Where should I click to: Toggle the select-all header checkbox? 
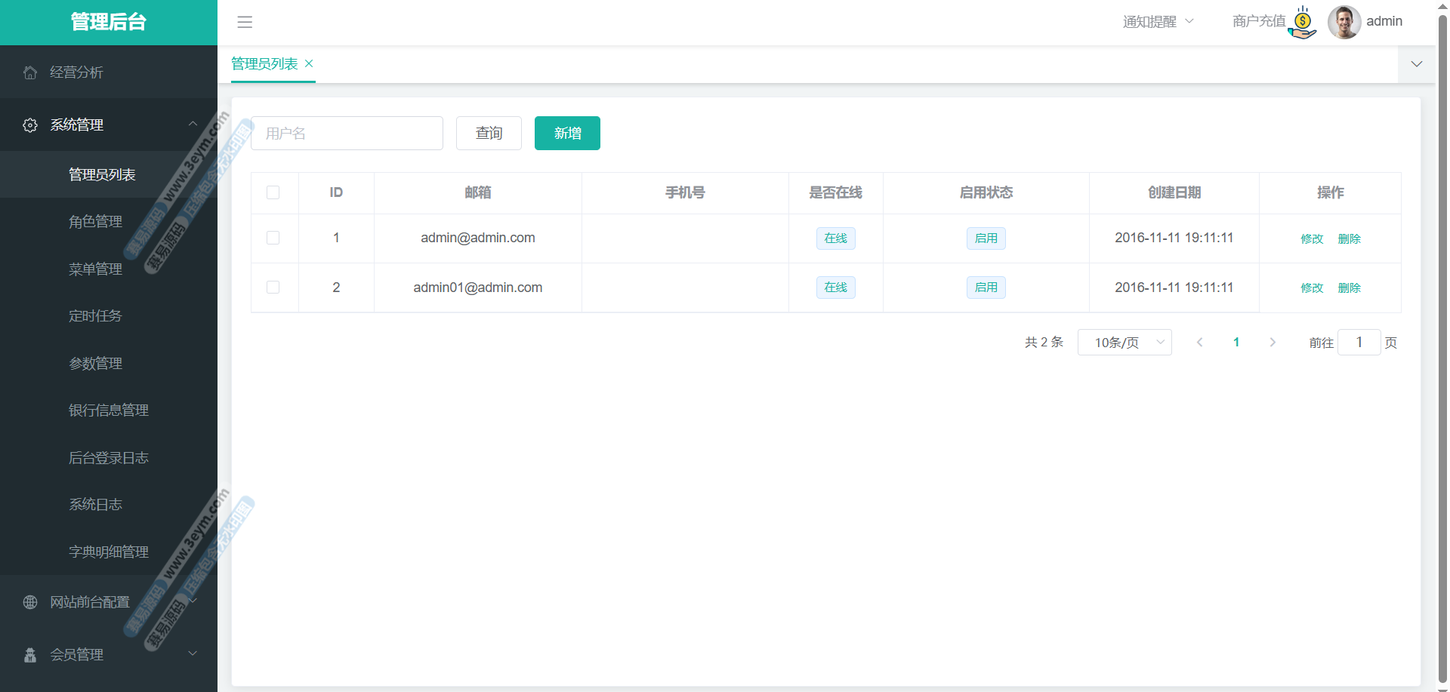point(273,192)
